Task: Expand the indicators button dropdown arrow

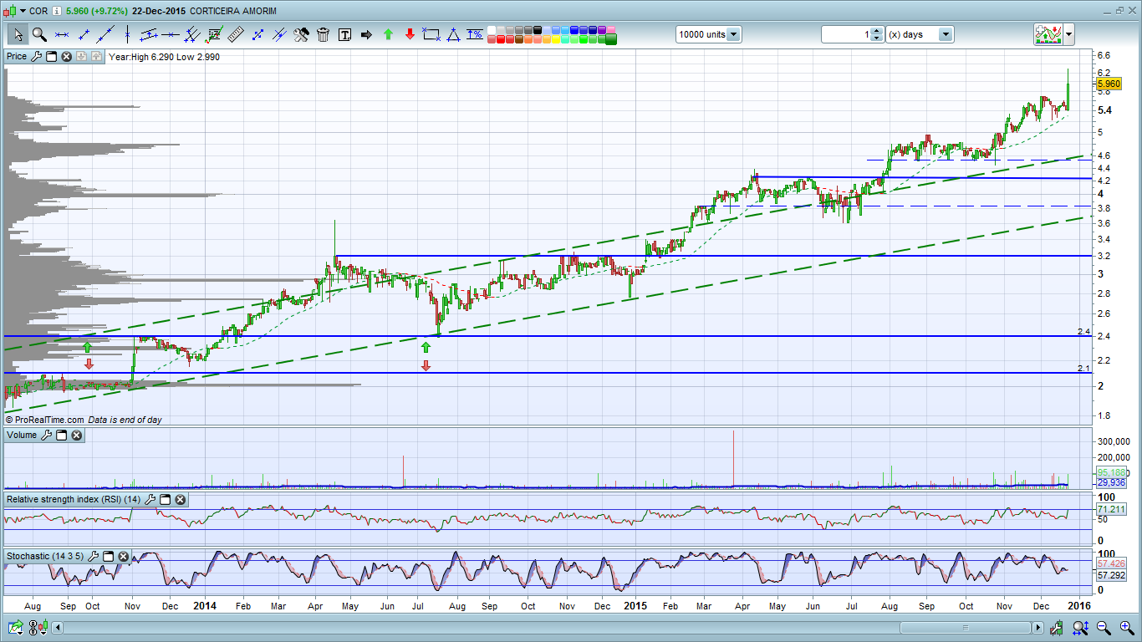Action: (x=1068, y=34)
